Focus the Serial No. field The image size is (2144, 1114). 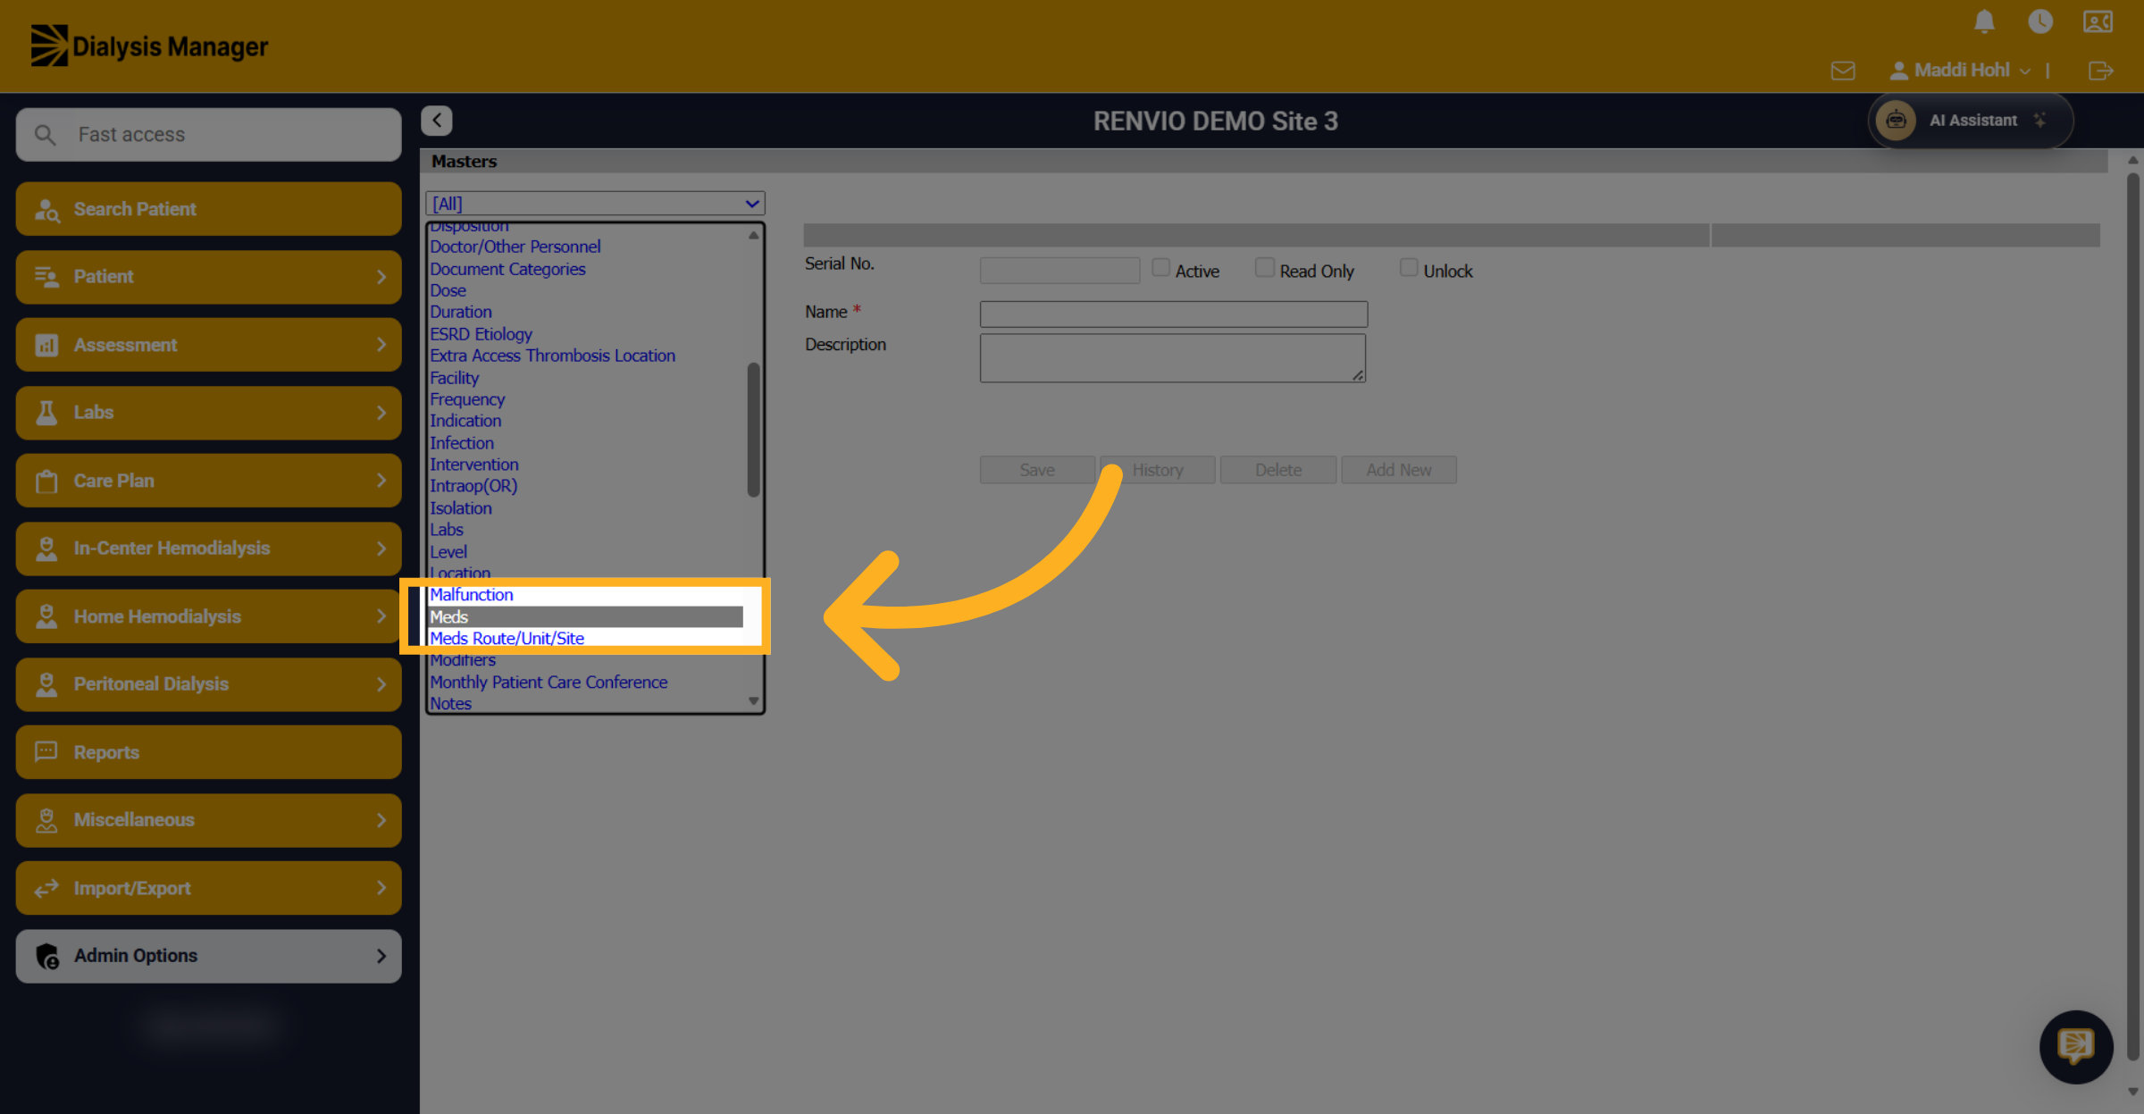point(1059,270)
